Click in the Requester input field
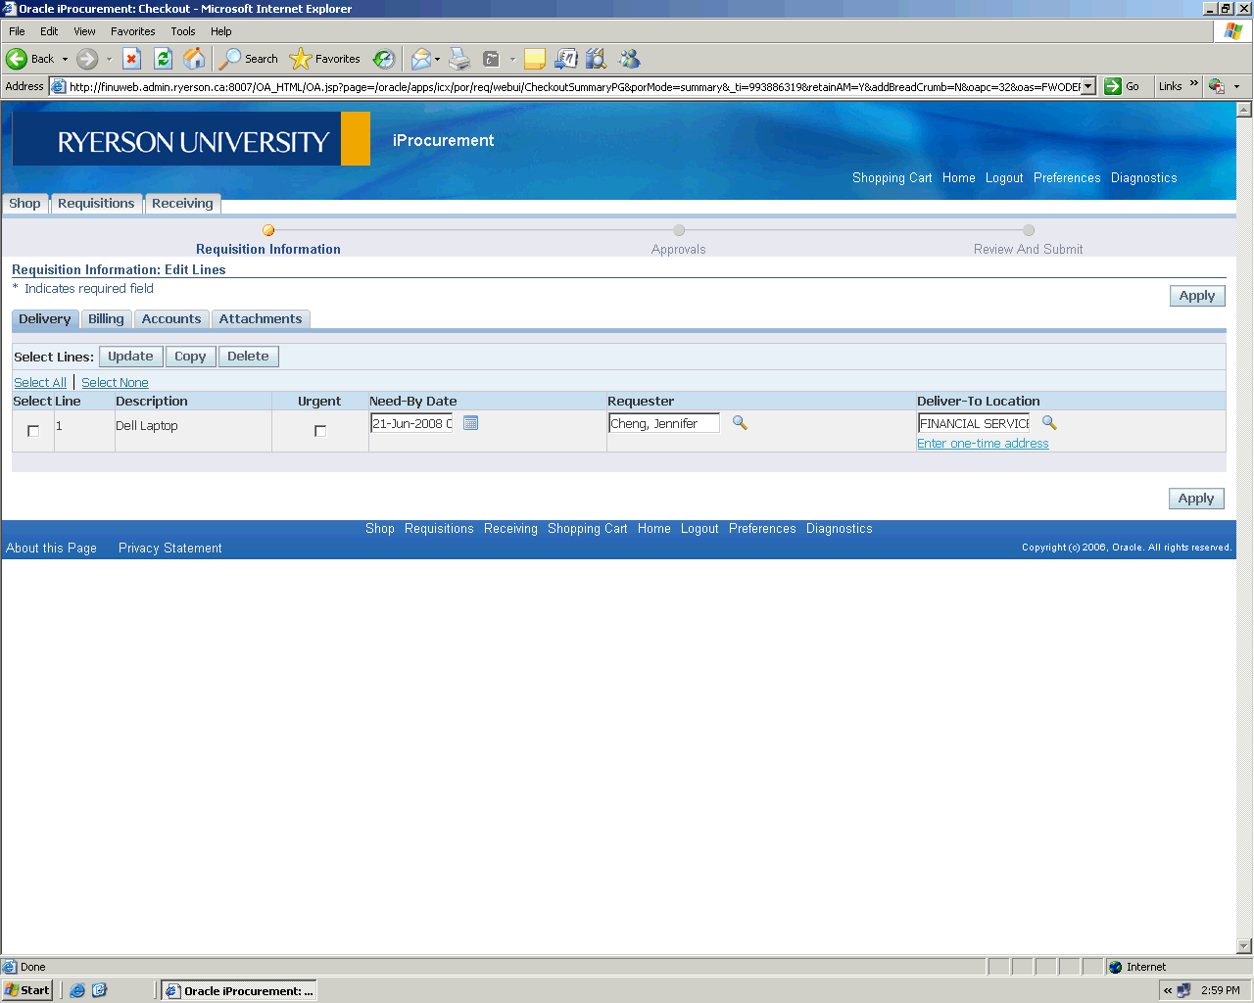Viewport: 1254px width, 1003px height. coord(663,423)
